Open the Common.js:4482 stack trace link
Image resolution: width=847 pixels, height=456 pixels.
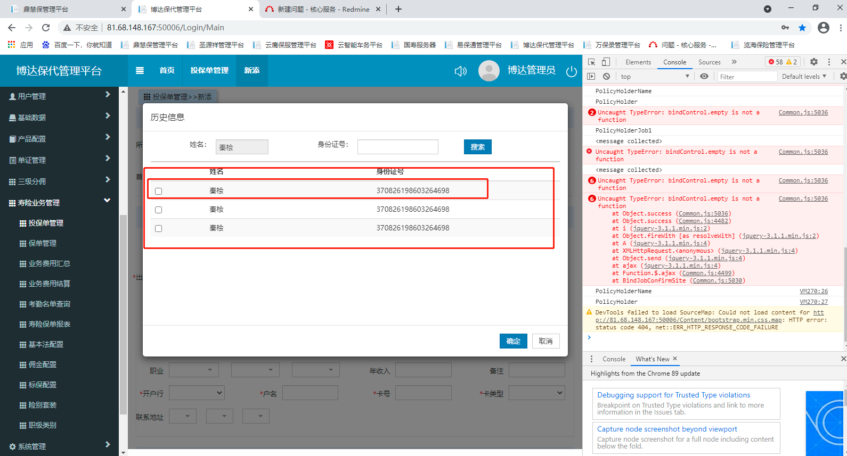[x=703, y=221]
